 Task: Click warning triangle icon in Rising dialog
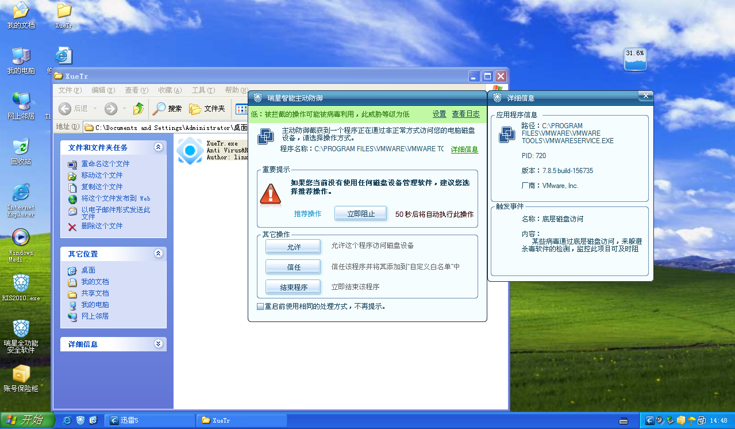tap(270, 194)
